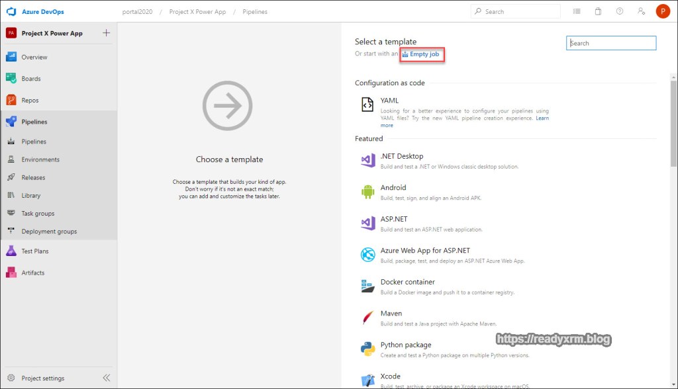Open the Library menu item
This screenshot has width=678, height=389.
pos(30,195)
